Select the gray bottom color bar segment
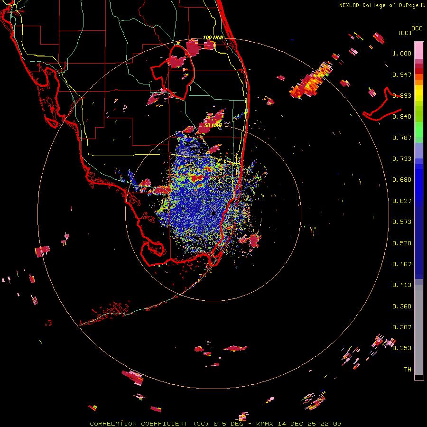This screenshot has height=427, width=427. tap(419, 330)
